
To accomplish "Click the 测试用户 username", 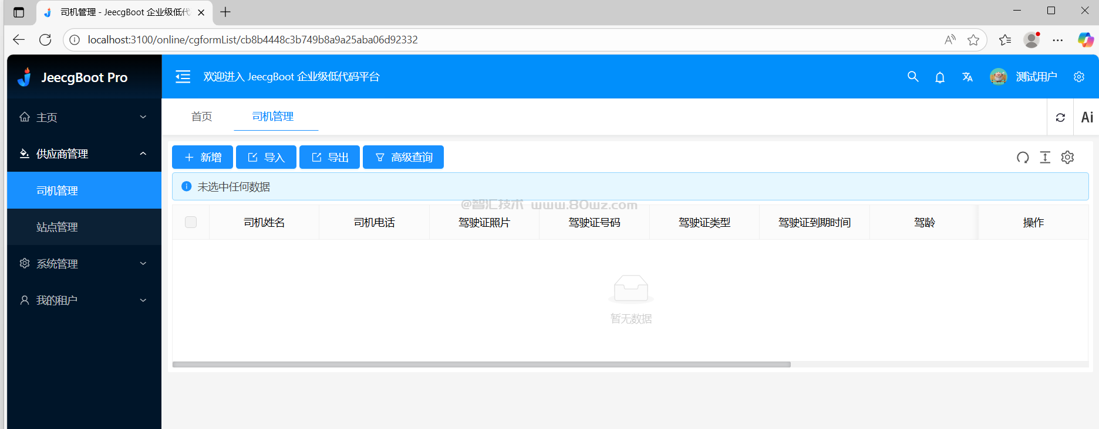I will click(1036, 77).
